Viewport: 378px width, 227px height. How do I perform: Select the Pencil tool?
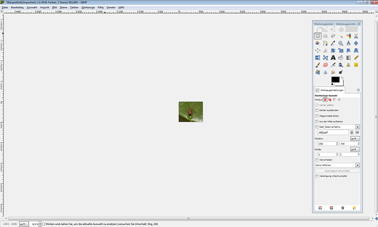click(x=356, y=58)
